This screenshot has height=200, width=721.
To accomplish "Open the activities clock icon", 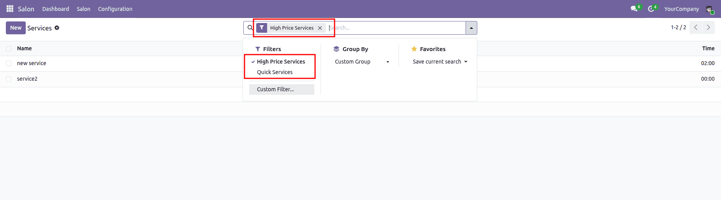I will click(651, 9).
